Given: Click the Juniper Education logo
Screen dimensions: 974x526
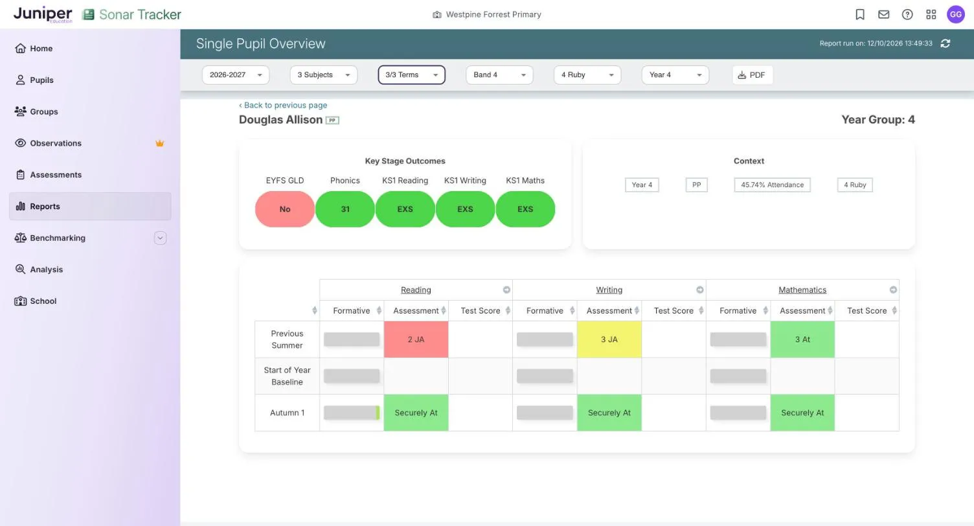Looking at the screenshot, I should pyautogui.click(x=43, y=14).
